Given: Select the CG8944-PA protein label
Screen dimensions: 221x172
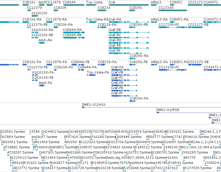Looking at the screenshot, I should point(87,67).
